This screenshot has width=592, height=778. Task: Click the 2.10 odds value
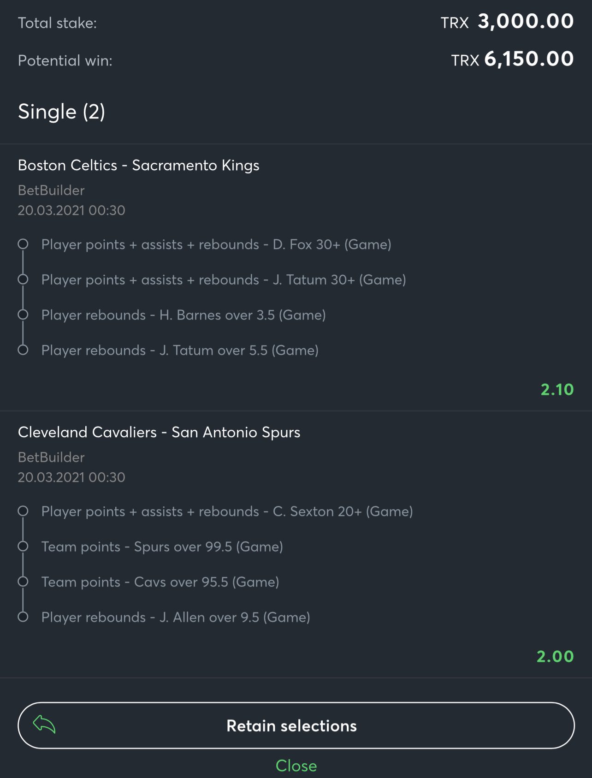tap(557, 390)
